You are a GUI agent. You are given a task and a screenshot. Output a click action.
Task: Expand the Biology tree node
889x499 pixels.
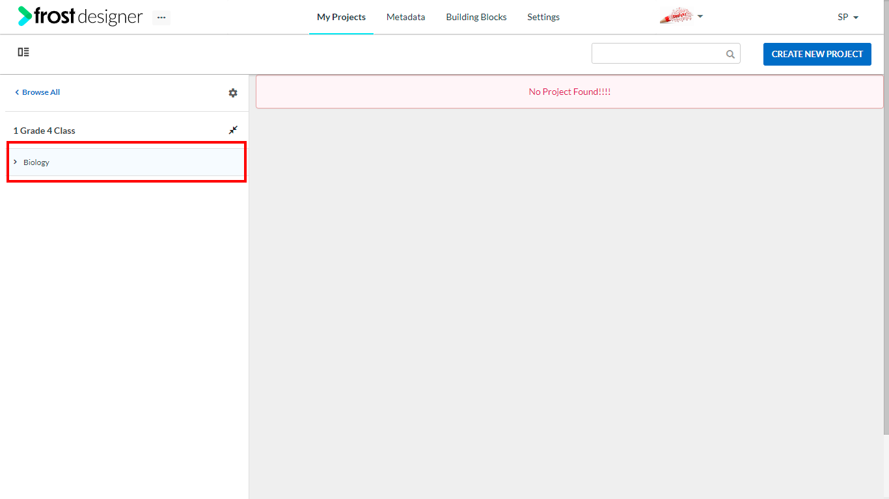click(x=16, y=162)
